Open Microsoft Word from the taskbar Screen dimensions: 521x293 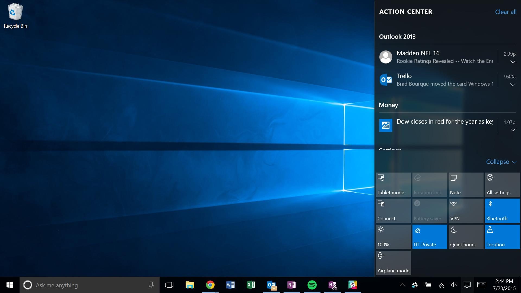tap(230, 285)
